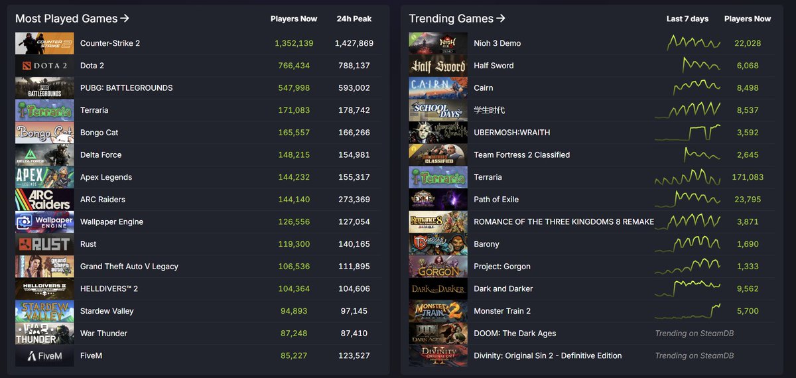Click the Monster Train 2 sparkline chart
The width and height of the screenshot is (796, 378).
[687, 311]
